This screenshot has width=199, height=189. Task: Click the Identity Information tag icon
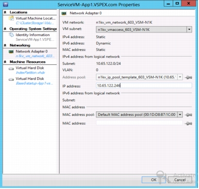[11, 35]
